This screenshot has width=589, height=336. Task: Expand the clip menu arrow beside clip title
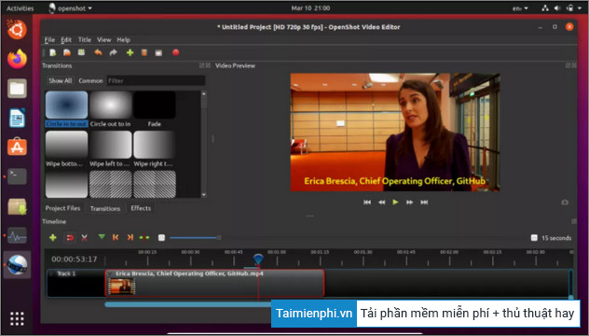point(111,273)
